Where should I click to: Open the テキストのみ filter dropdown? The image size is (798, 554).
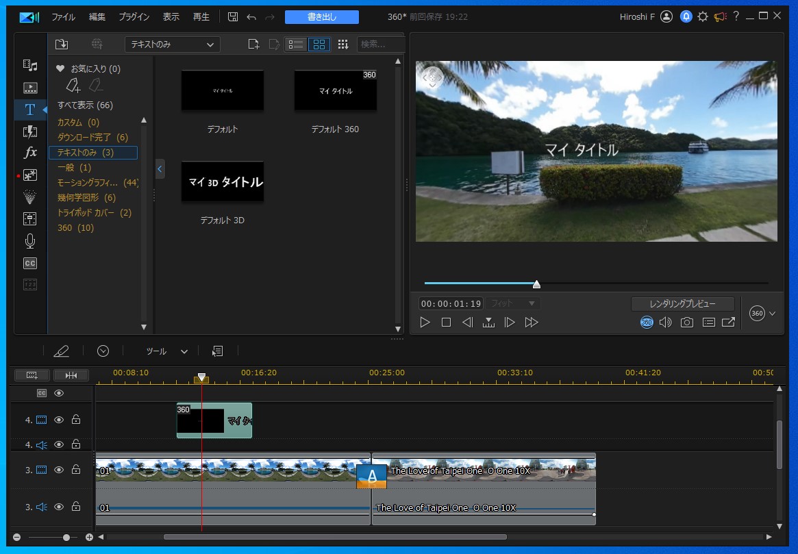[172, 45]
